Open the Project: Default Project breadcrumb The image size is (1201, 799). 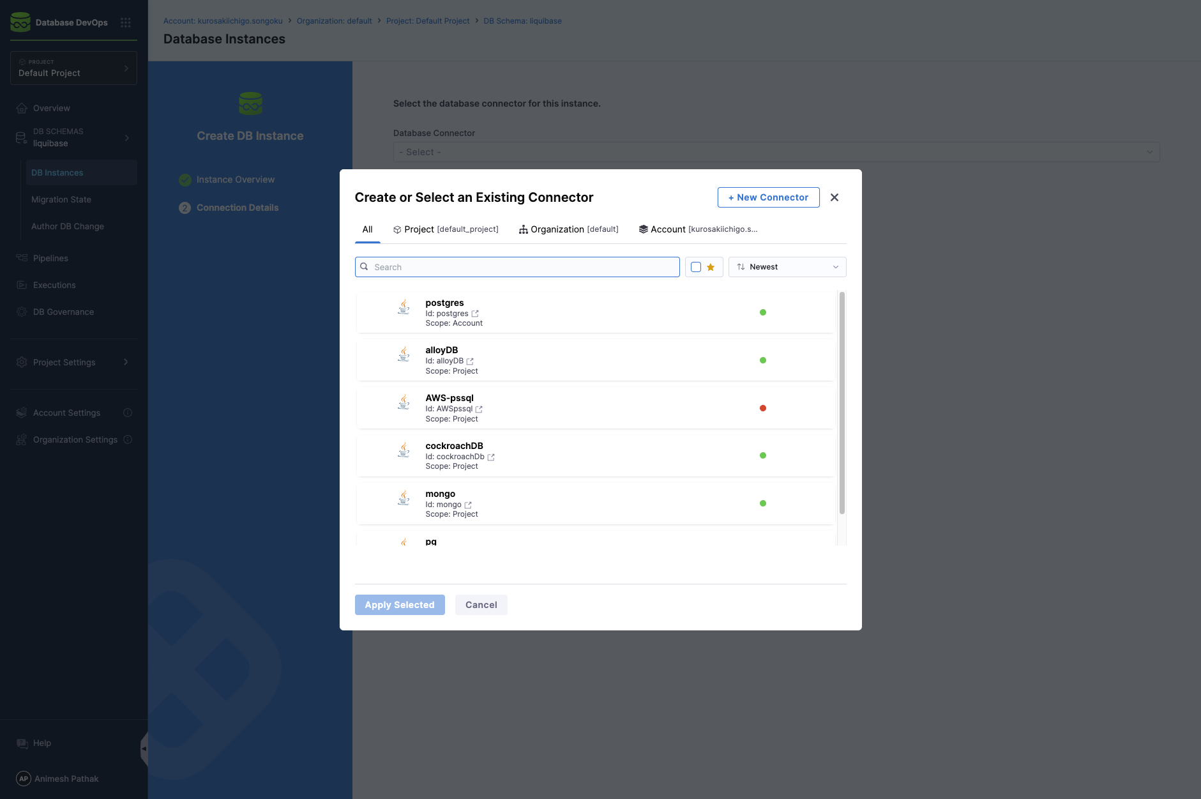pos(428,21)
